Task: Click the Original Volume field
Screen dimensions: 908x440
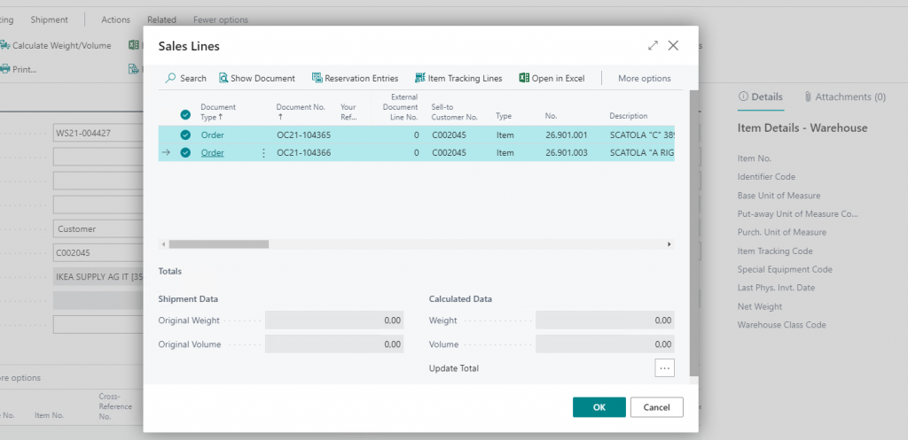Action: coord(334,344)
